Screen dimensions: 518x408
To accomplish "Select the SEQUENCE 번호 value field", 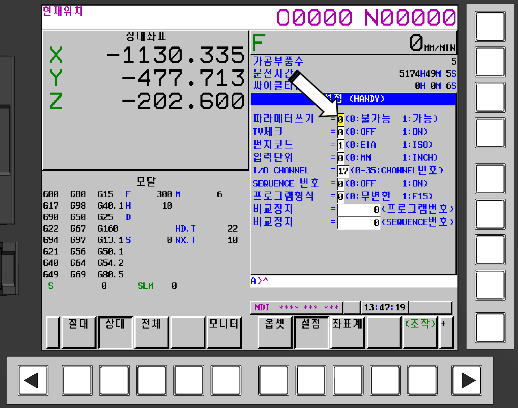I will (x=340, y=184).
